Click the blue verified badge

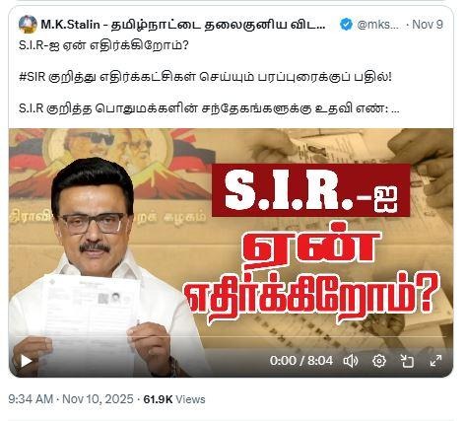click(x=346, y=25)
